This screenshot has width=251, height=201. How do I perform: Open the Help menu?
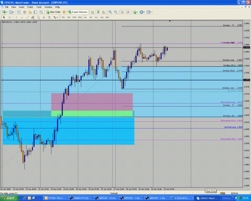tap(57, 7)
